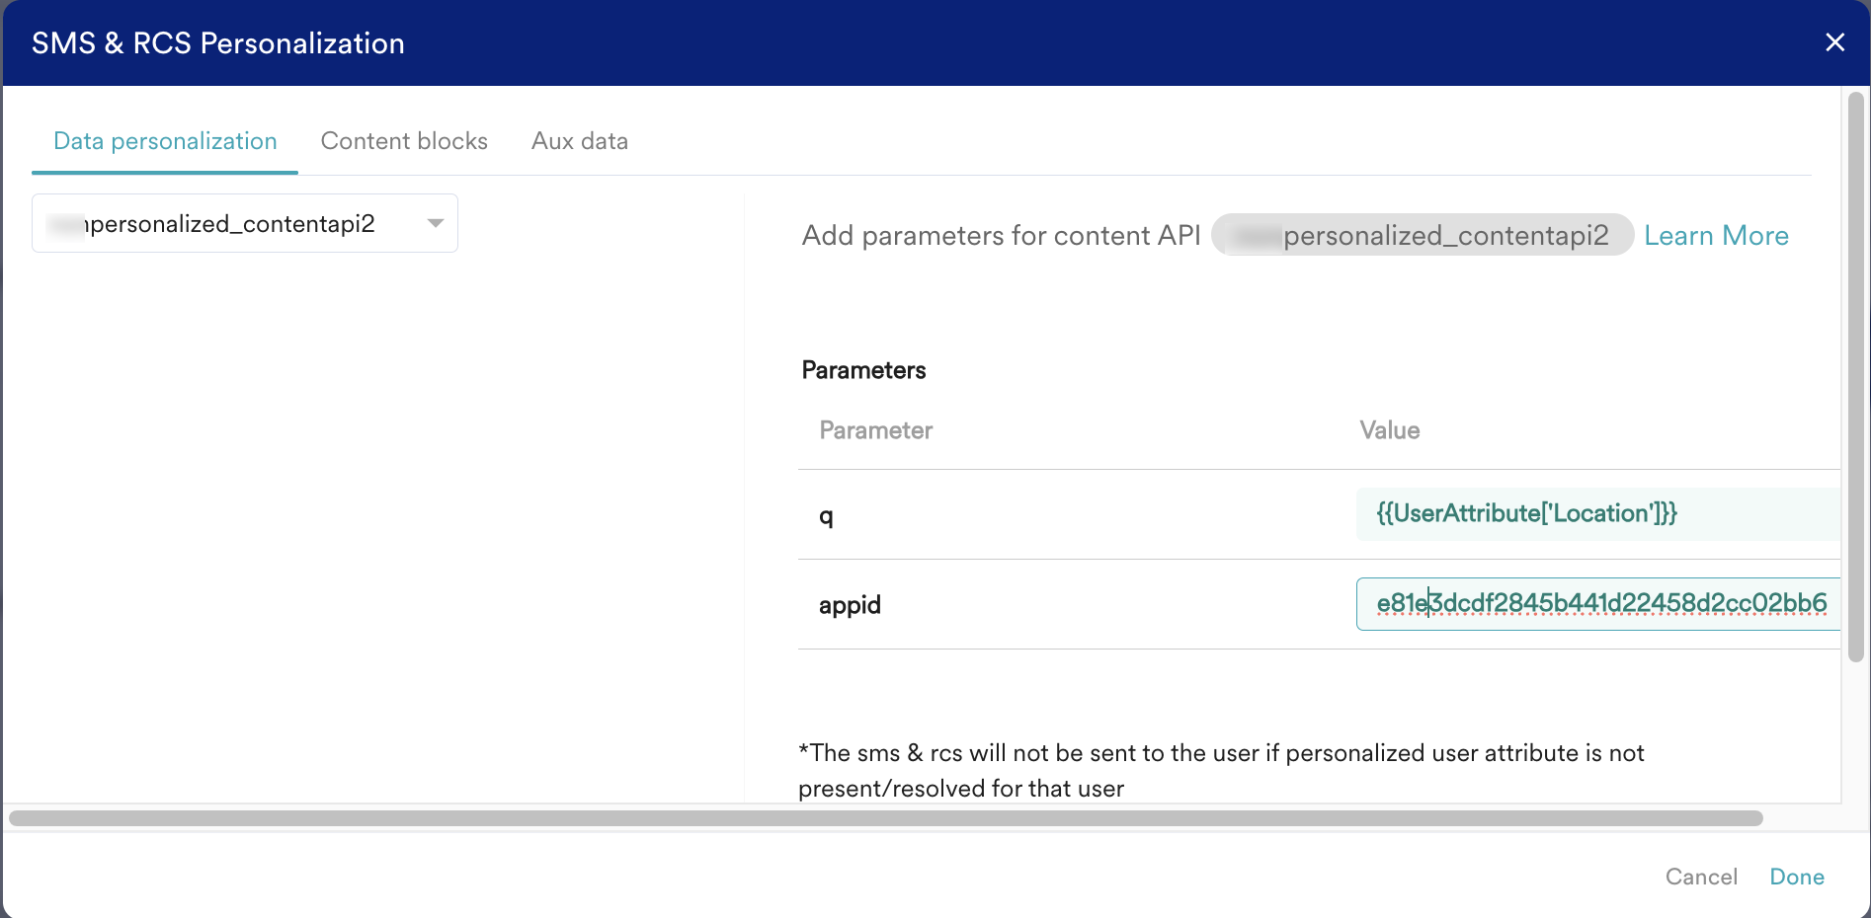Click the Parameters section heading
1871x918 pixels.
863,370
